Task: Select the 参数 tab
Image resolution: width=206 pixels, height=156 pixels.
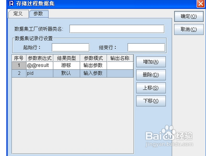Action: click(x=39, y=14)
